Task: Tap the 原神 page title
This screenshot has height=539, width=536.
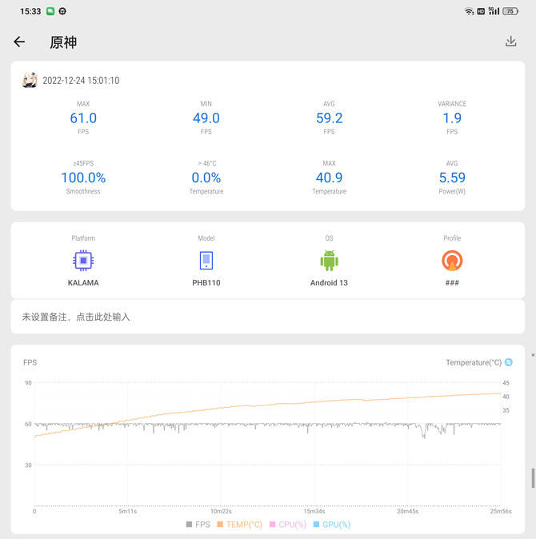Action: (63, 42)
